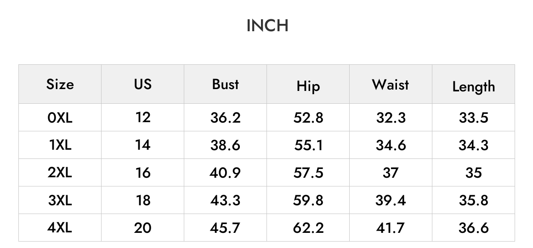533x248 pixels.
Task: Click the INCH heading above the table
Action: (267, 26)
